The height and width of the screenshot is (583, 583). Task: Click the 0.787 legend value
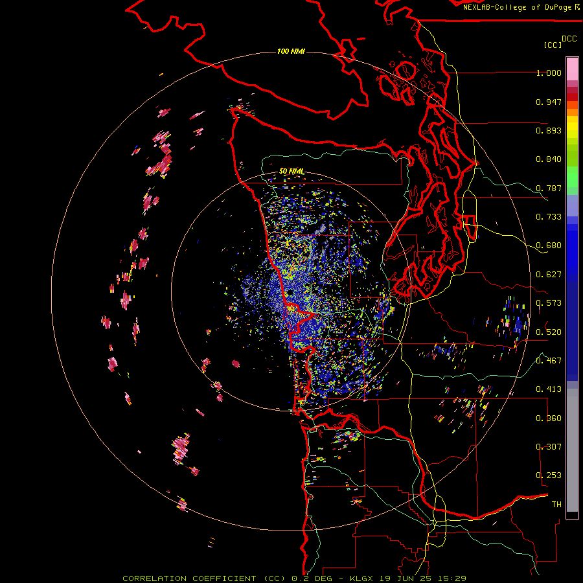pyautogui.click(x=549, y=188)
